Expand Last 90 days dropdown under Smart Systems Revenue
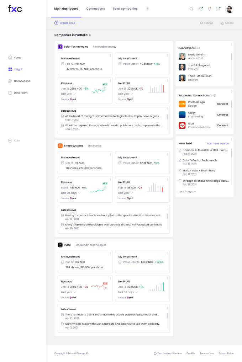The width and height of the screenshot is (242, 362). (71, 193)
